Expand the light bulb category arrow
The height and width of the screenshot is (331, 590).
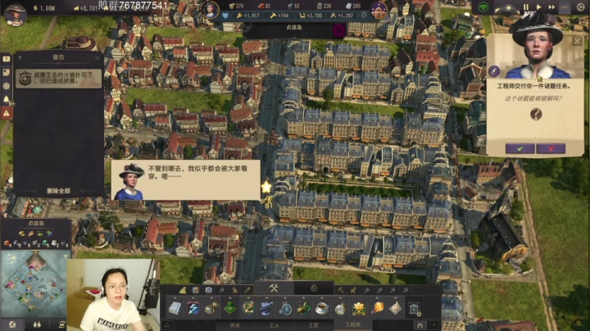(x=378, y=299)
